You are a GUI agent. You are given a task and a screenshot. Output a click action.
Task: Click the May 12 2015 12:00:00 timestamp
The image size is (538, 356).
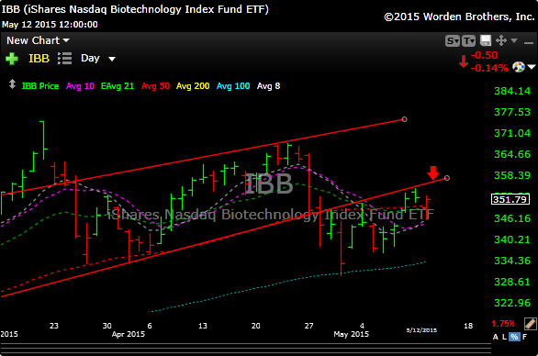(50, 25)
